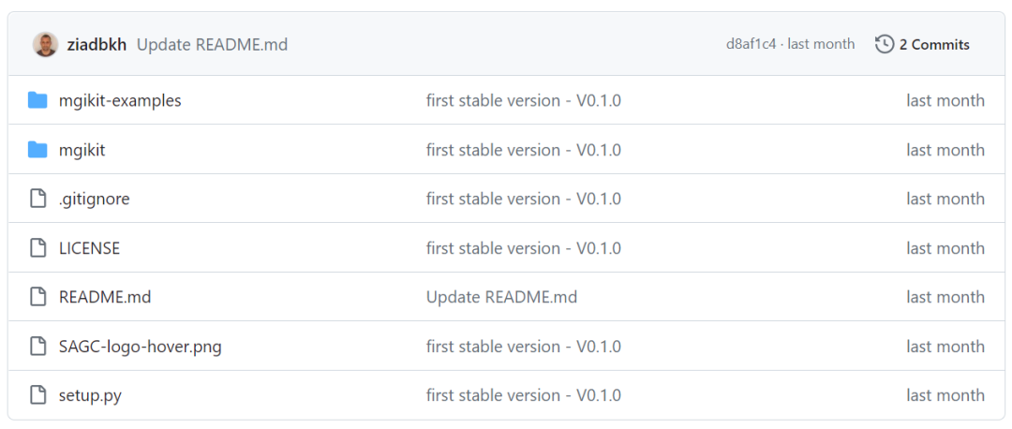Open the SAGC-logo-hover.png image file

point(140,347)
